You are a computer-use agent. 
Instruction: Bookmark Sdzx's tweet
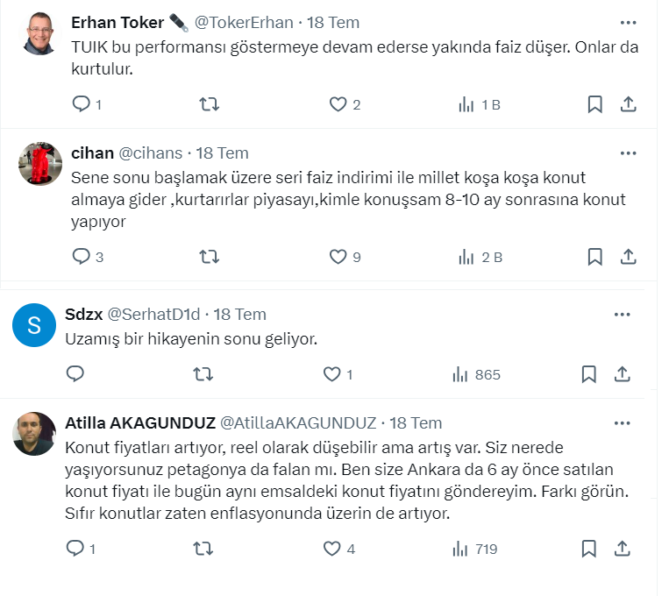(x=588, y=374)
